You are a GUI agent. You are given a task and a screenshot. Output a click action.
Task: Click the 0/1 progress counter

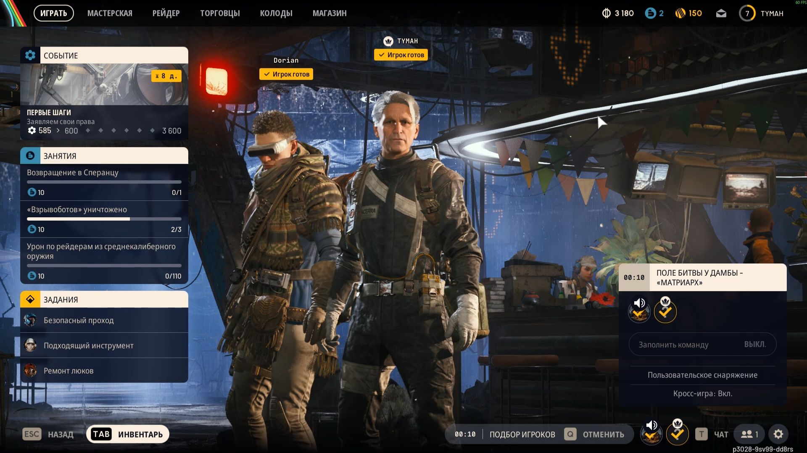177,192
